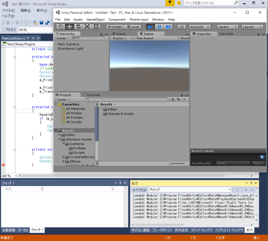Select the Hand tool in Unity
The image size is (268, 241).
tap(60, 27)
